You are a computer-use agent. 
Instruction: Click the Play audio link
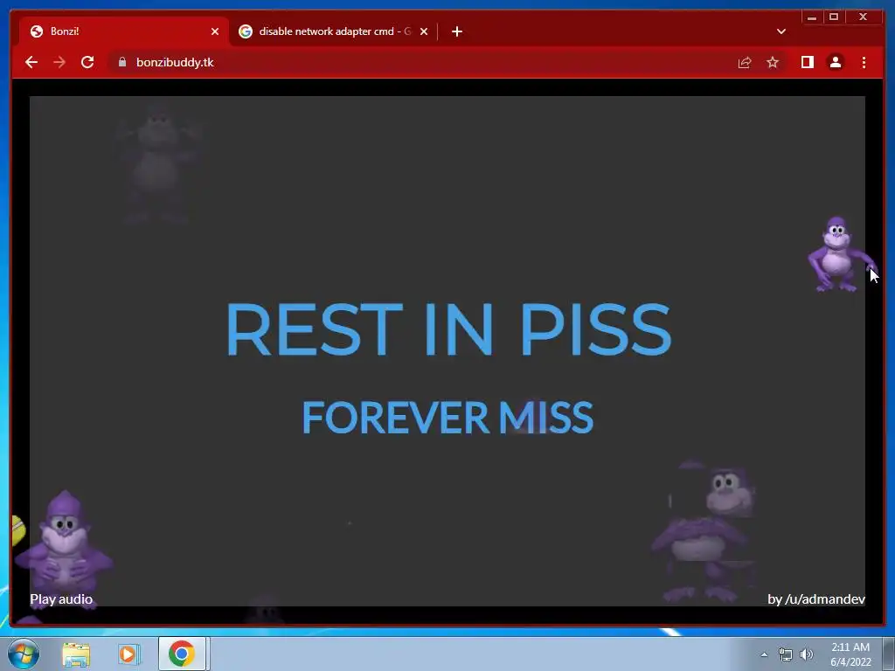61,599
